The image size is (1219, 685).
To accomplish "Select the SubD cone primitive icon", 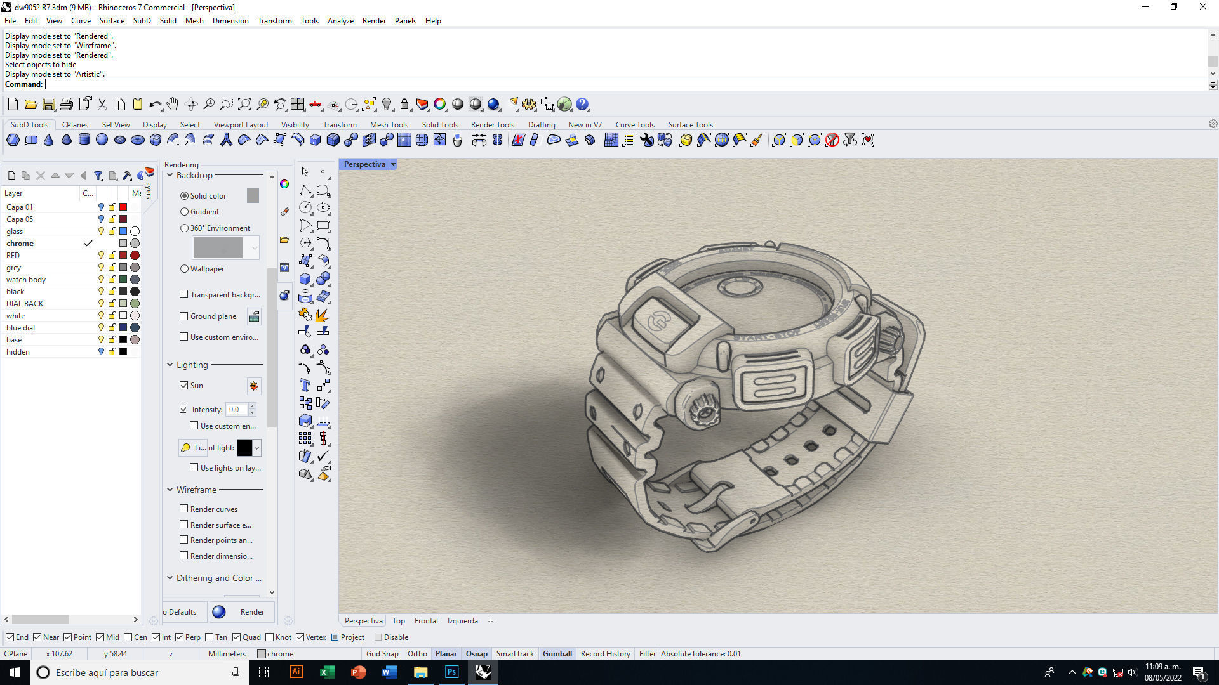I will 49,140.
